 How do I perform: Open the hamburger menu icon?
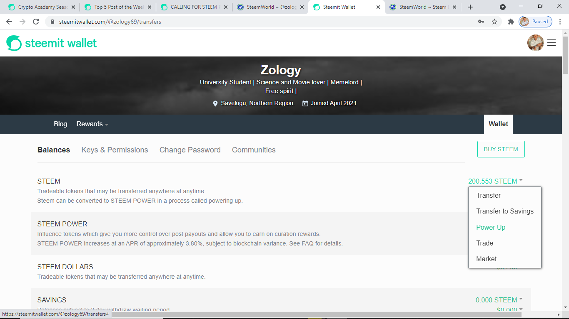(552, 43)
